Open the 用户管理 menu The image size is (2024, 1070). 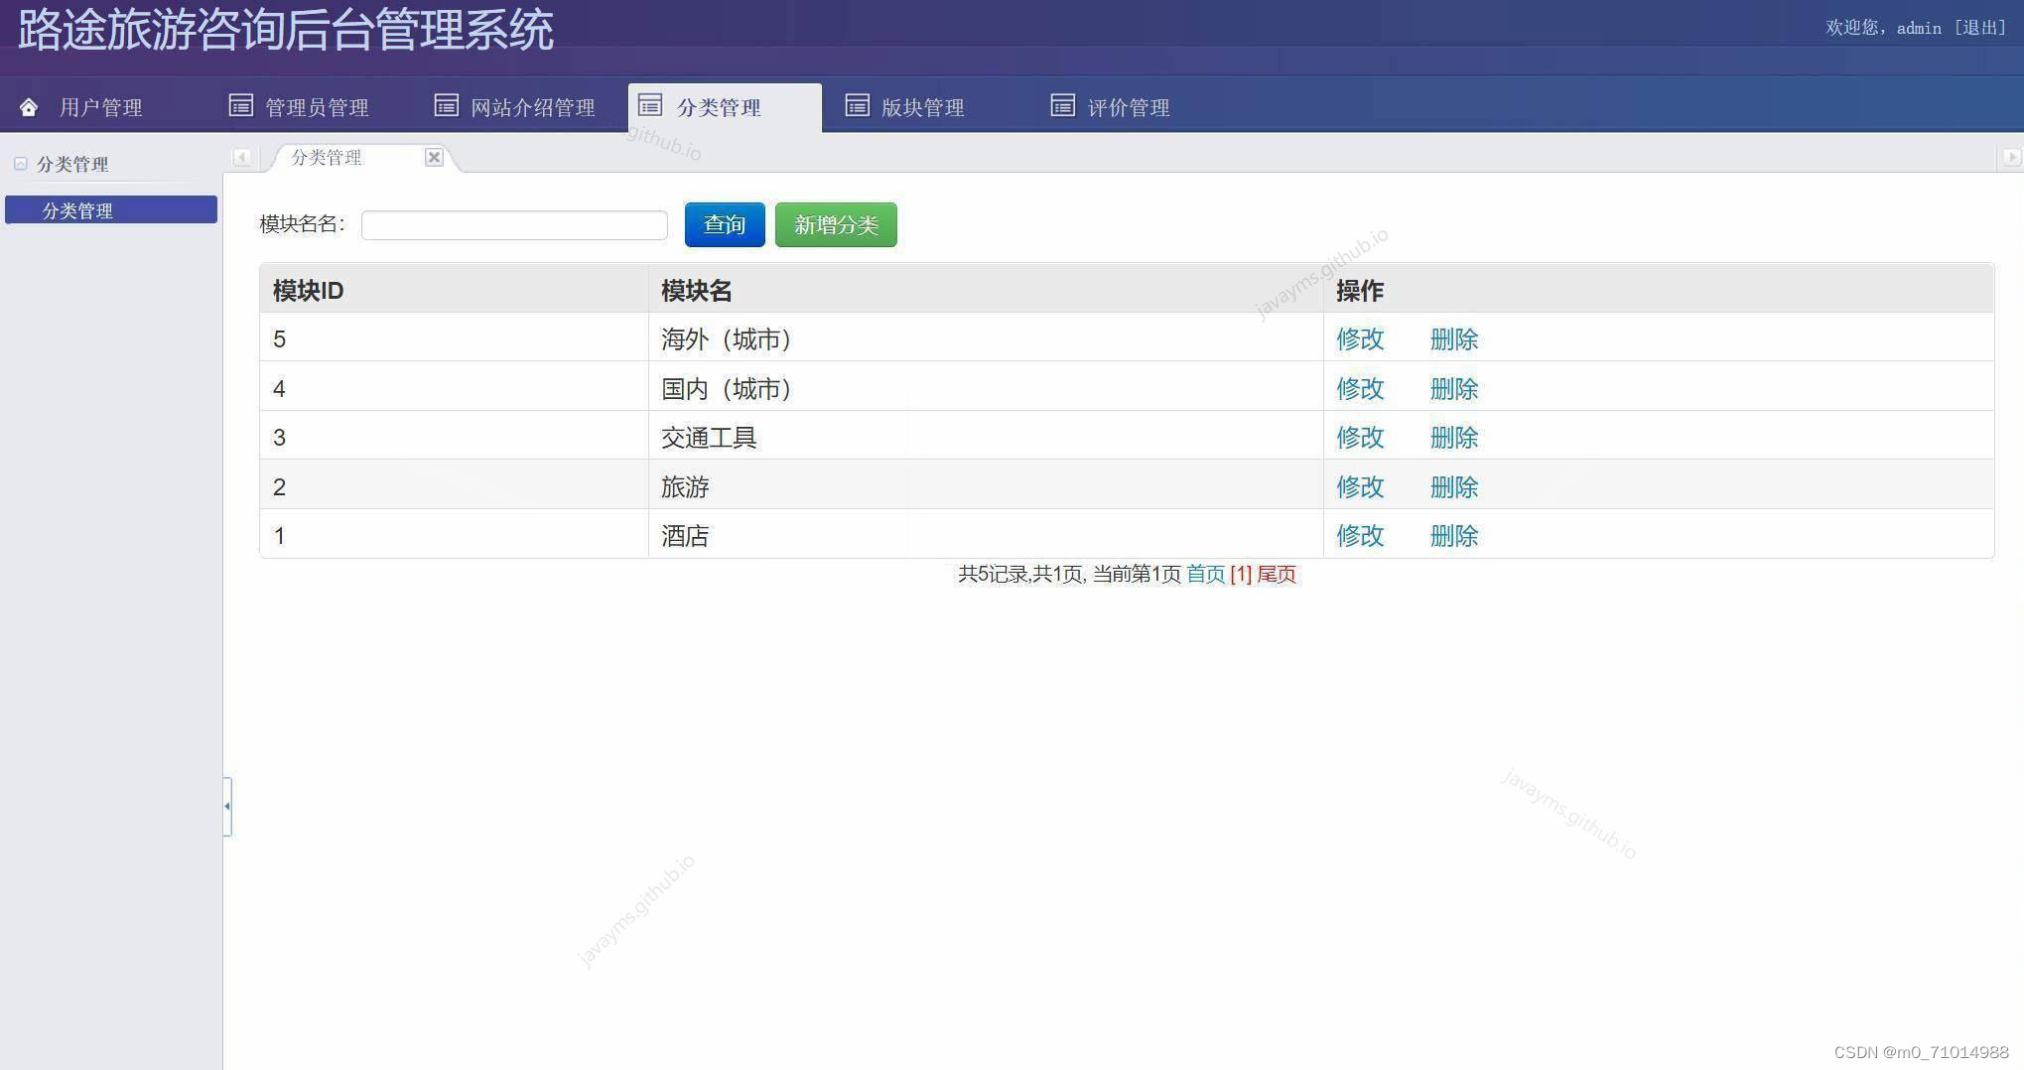[x=101, y=107]
